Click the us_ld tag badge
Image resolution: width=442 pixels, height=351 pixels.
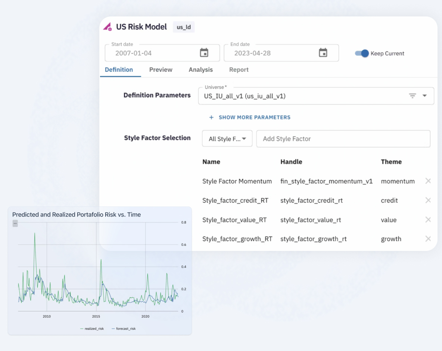pos(184,27)
